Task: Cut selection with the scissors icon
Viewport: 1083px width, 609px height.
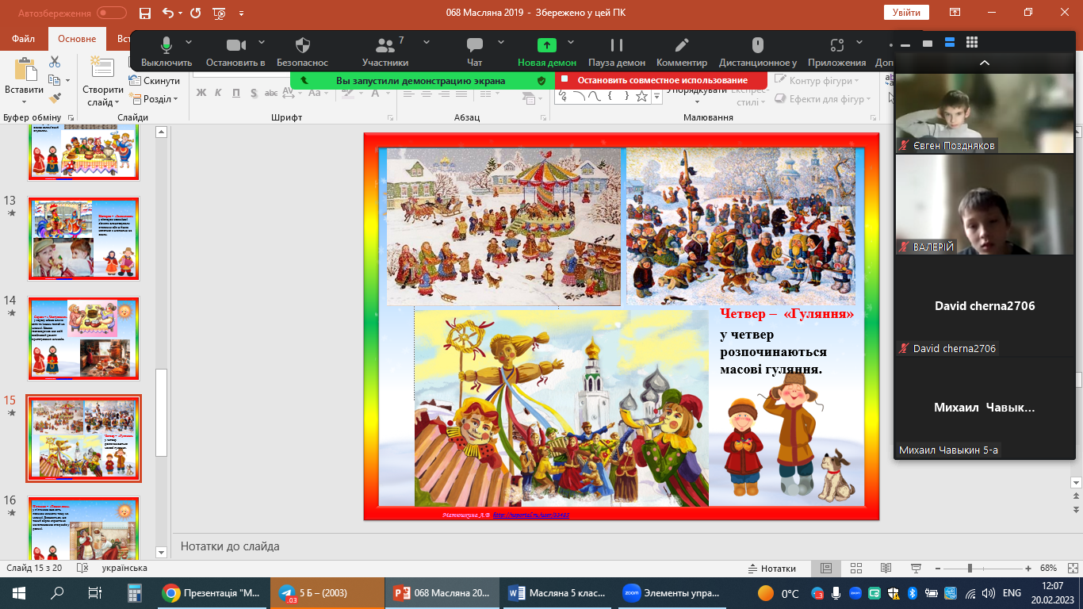Action: [x=55, y=62]
